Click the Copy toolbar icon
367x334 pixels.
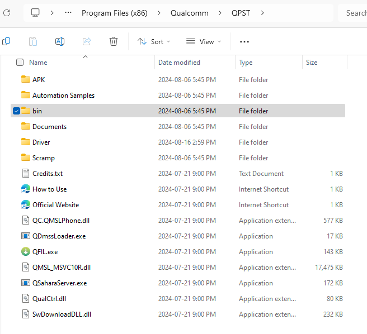coord(6,41)
